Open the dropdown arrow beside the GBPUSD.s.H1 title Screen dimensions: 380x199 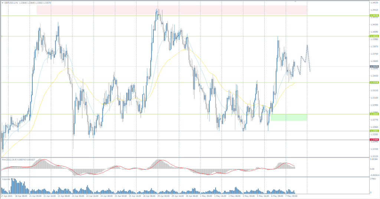point(3,3)
